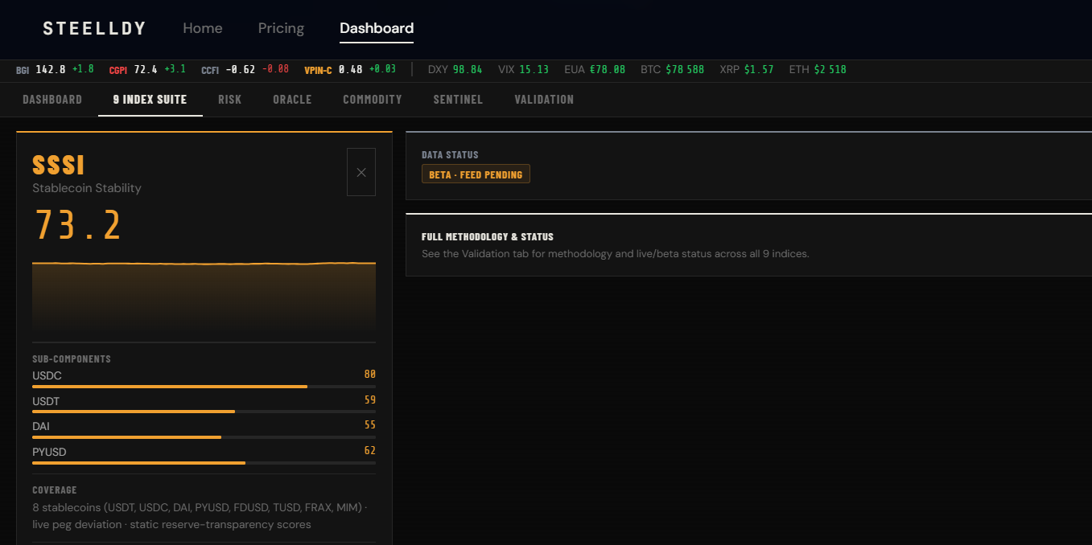The width and height of the screenshot is (1092, 545).
Task: Click the 'See the Validation tab' description text
Action: coord(616,254)
